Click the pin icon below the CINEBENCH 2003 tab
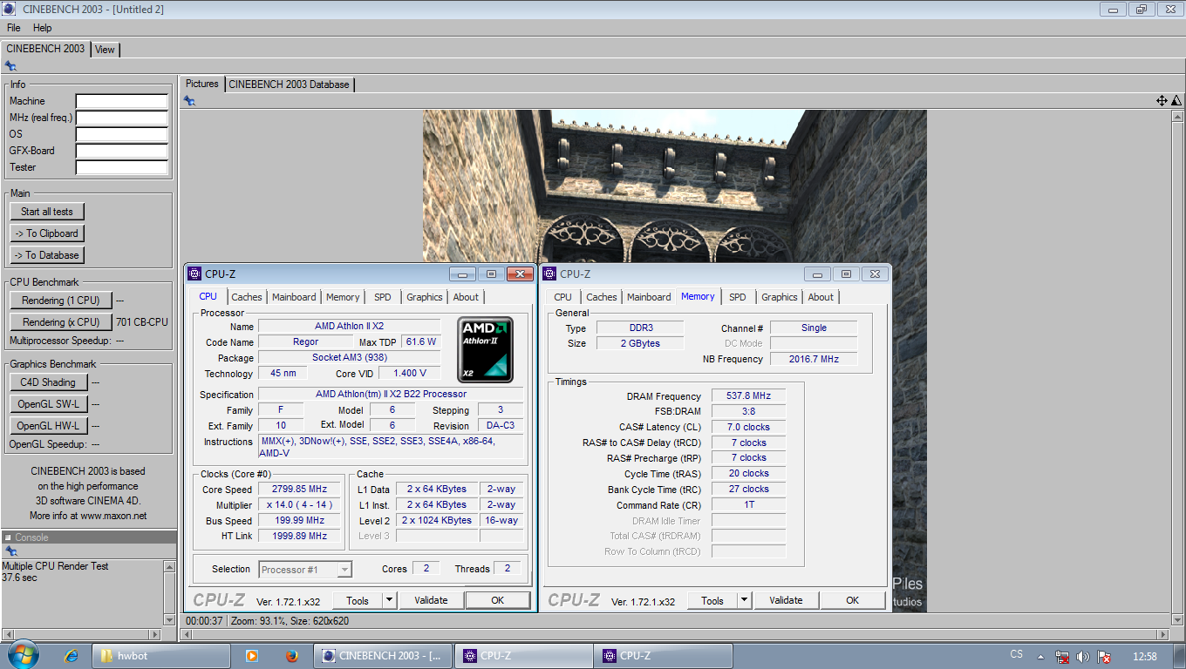The image size is (1186, 669). 10,65
